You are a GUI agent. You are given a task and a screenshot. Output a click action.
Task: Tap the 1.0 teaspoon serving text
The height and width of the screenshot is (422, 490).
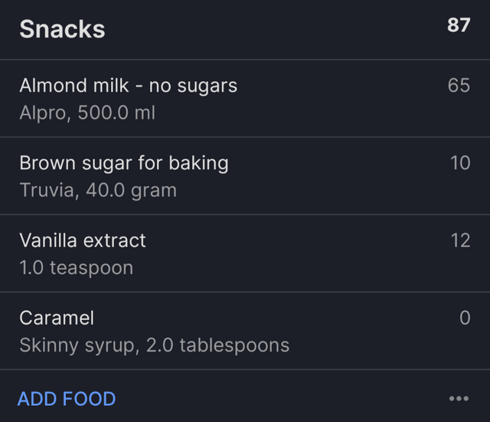(76, 268)
